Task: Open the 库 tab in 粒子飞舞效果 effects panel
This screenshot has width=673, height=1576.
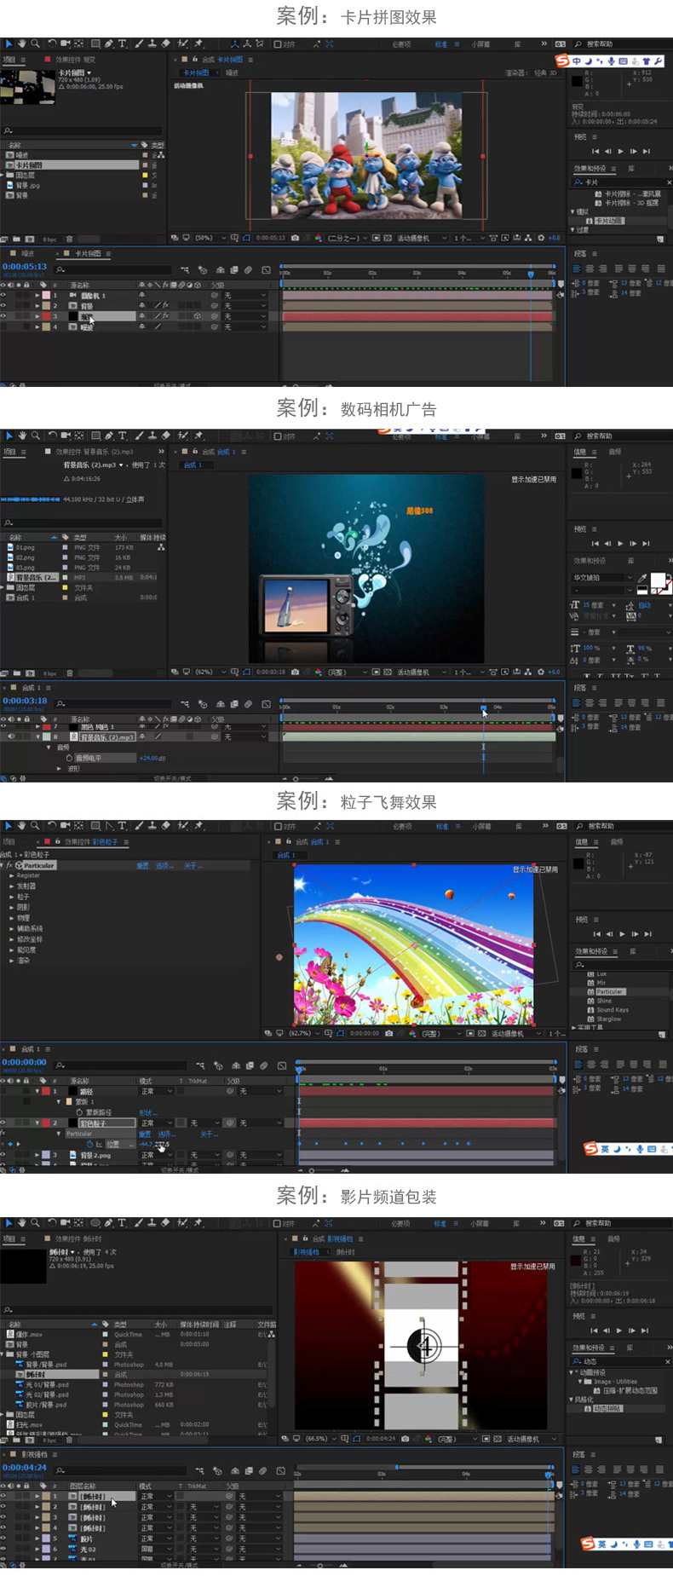Action: point(633,951)
